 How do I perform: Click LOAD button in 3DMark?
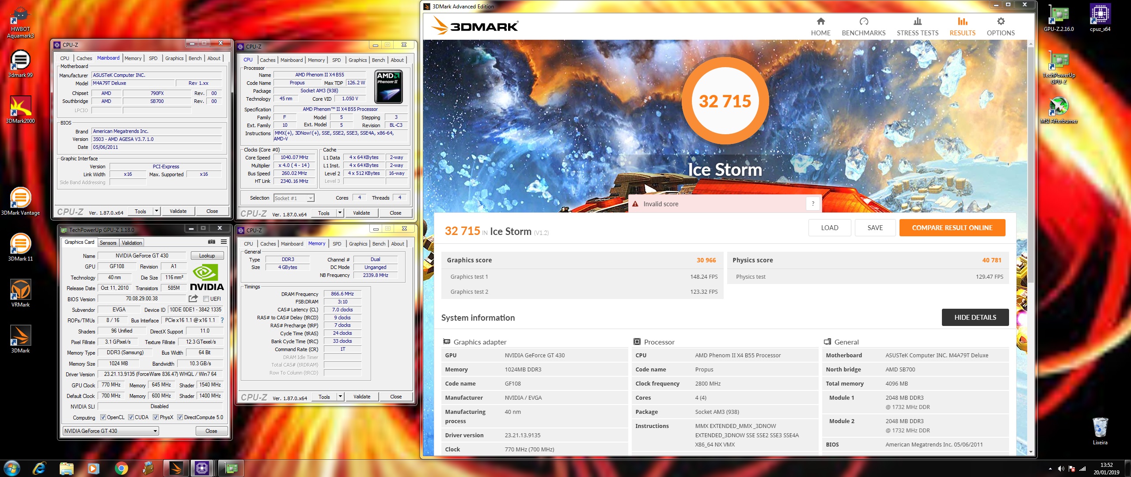(x=829, y=227)
